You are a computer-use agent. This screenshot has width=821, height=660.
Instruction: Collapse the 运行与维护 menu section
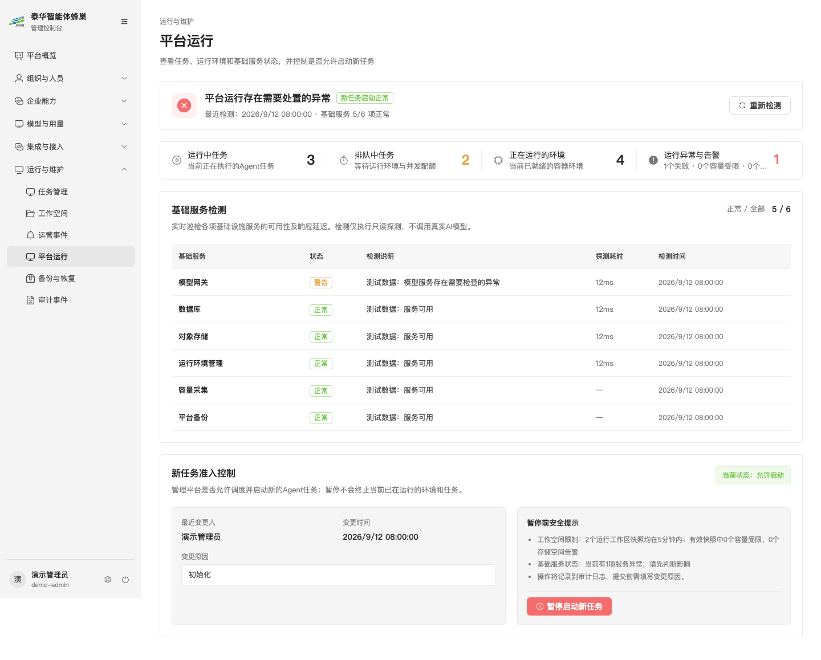(124, 169)
